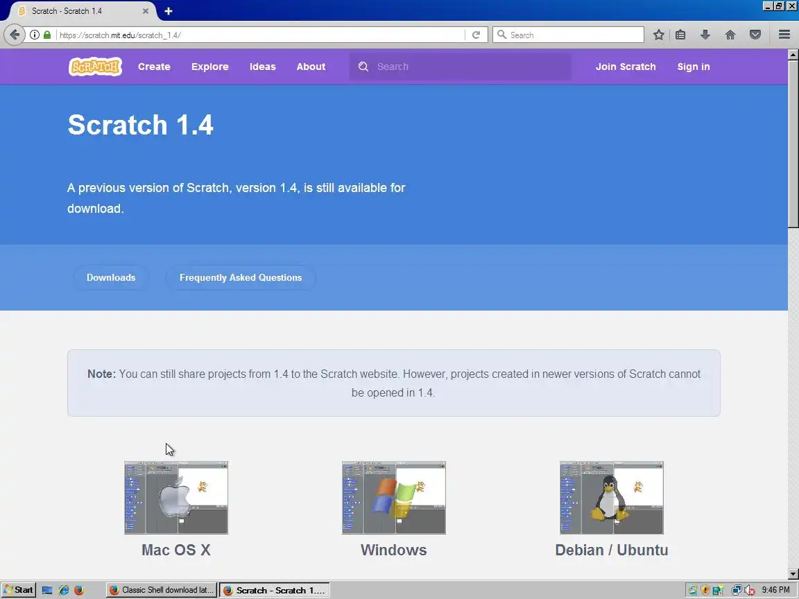Open the downloads arrow icon
This screenshot has width=799, height=599.
tap(705, 35)
